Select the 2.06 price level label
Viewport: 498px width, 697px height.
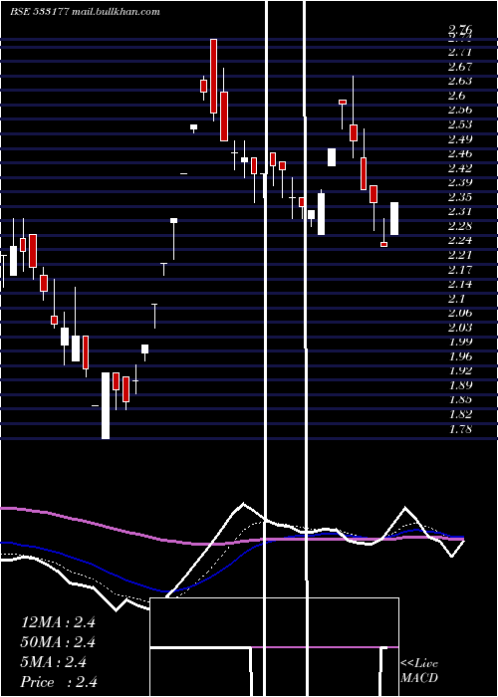tap(460, 314)
